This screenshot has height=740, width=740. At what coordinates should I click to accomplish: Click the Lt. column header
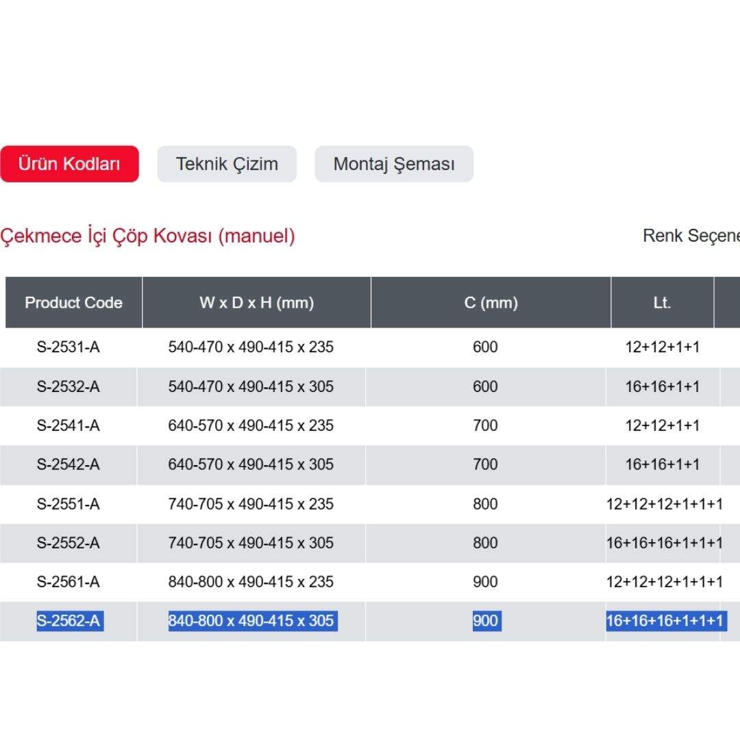coord(662,303)
